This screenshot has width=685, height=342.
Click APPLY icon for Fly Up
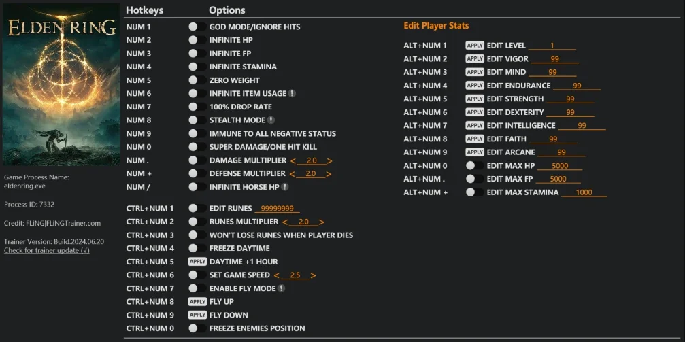(x=197, y=302)
